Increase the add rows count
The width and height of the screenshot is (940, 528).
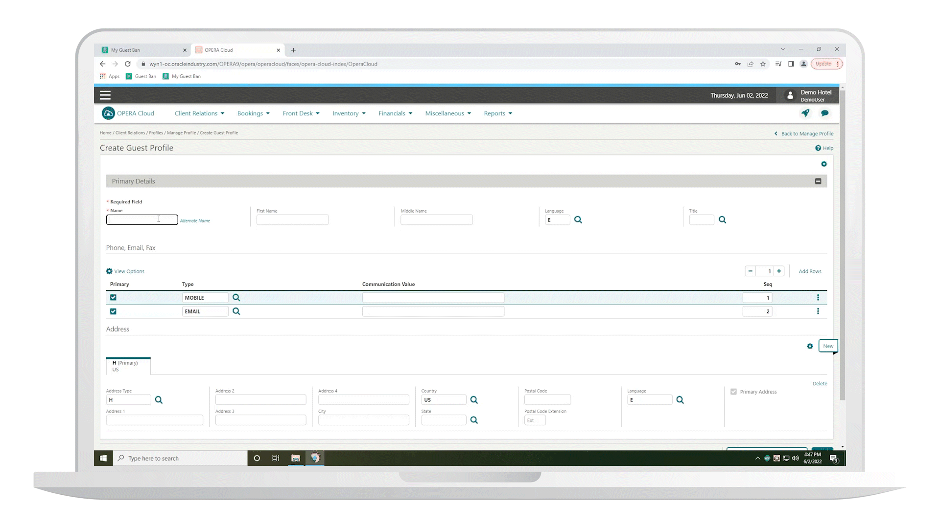(x=779, y=271)
